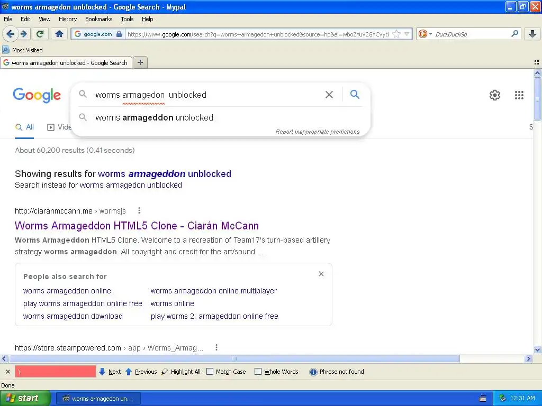Click the Previous find button
Screen dimensions: 542x406
141,372
